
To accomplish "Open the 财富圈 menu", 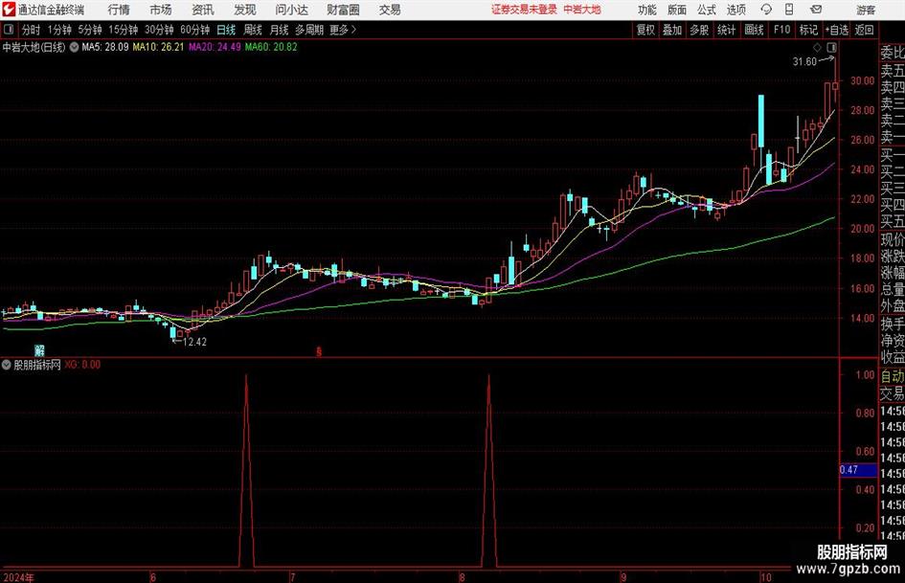I will click(343, 10).
